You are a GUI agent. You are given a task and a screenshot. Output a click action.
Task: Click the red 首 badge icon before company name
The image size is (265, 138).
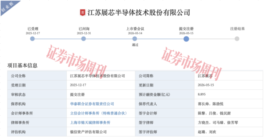[83, 12]
